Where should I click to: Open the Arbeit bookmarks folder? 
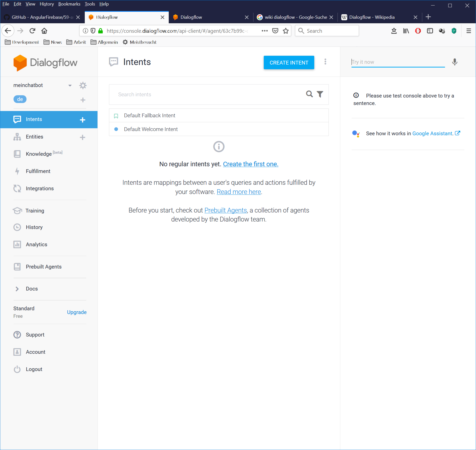pyautogui.click(x=76, y=42)
